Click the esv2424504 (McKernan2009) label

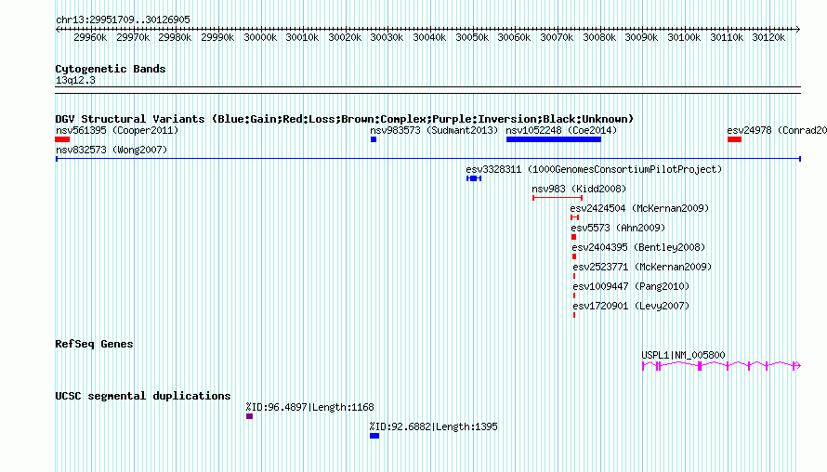(639, 208)
